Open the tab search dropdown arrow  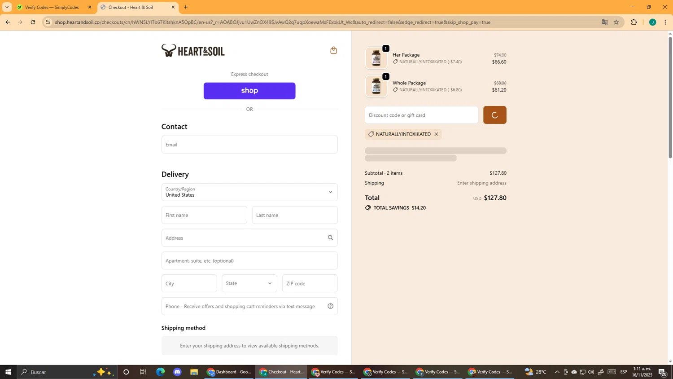pos(7,7)
